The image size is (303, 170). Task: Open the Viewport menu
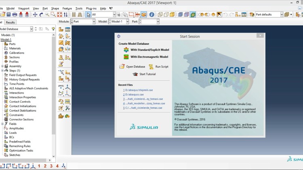pyautogui.click(x=23, y=8)
